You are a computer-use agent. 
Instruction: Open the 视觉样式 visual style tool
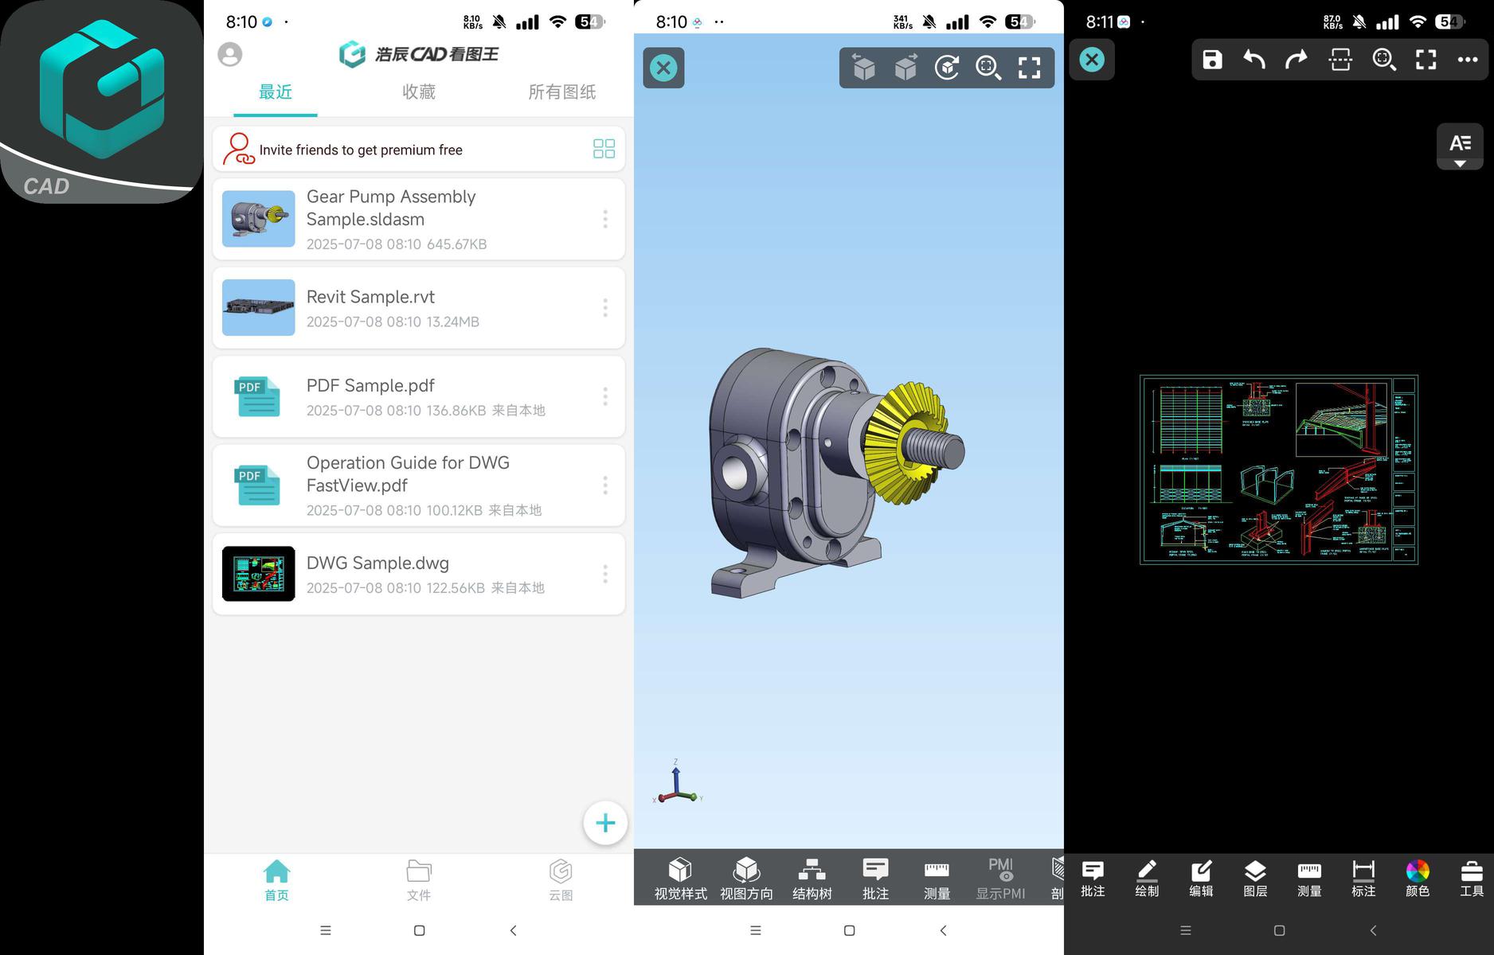[680, 878]
